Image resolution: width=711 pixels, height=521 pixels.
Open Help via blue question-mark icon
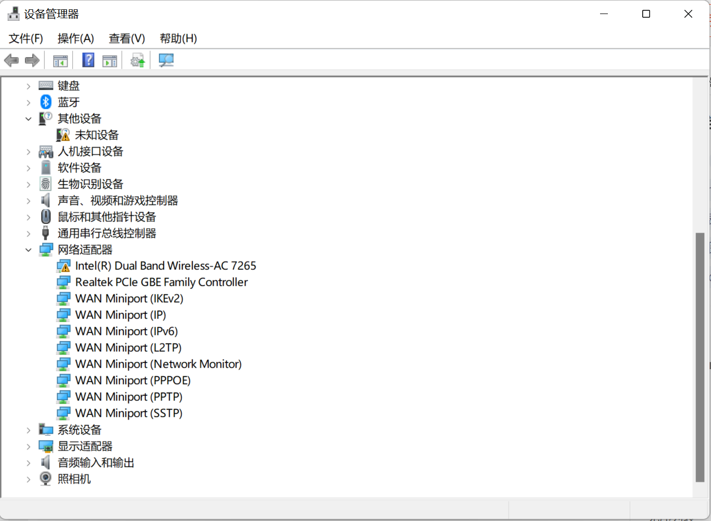point(89,60)
